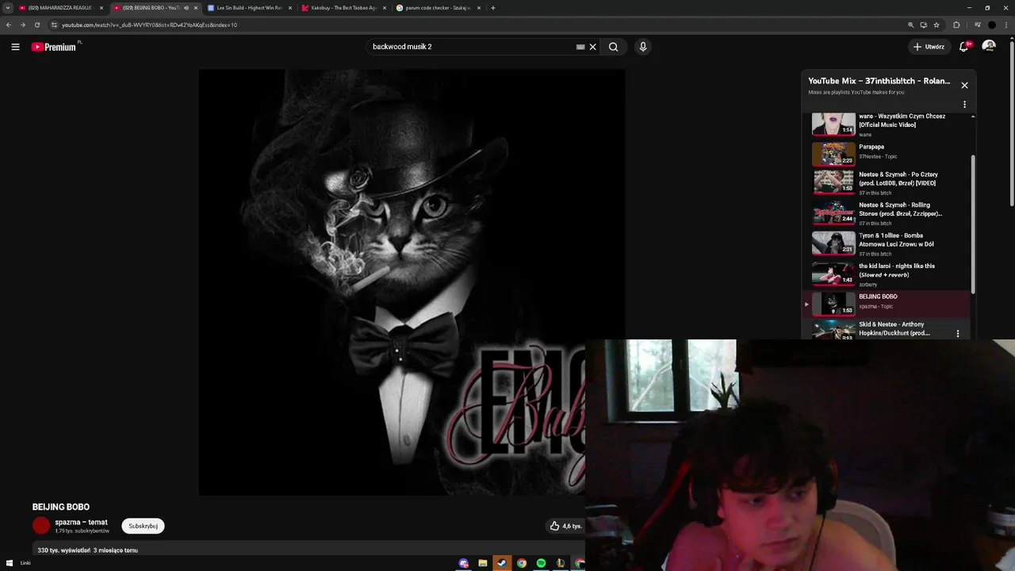Click the Utwórz create button
1015x571 pixels.
pos(929,47)
